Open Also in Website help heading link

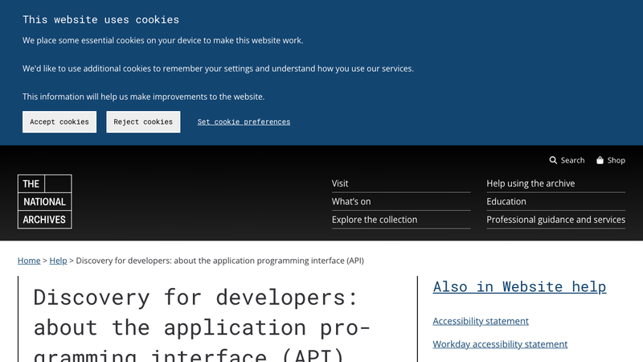[519, 286]
